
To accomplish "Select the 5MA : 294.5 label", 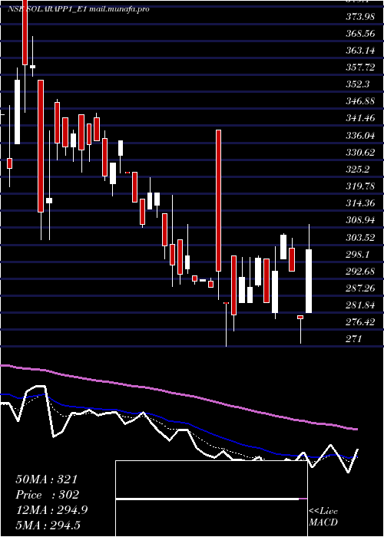I will pyautogui.click(x=48, y=525).
